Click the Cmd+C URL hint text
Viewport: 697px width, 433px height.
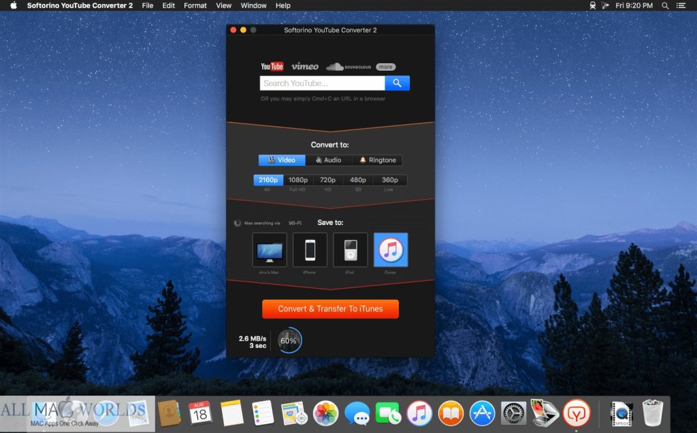pos(323,99)
